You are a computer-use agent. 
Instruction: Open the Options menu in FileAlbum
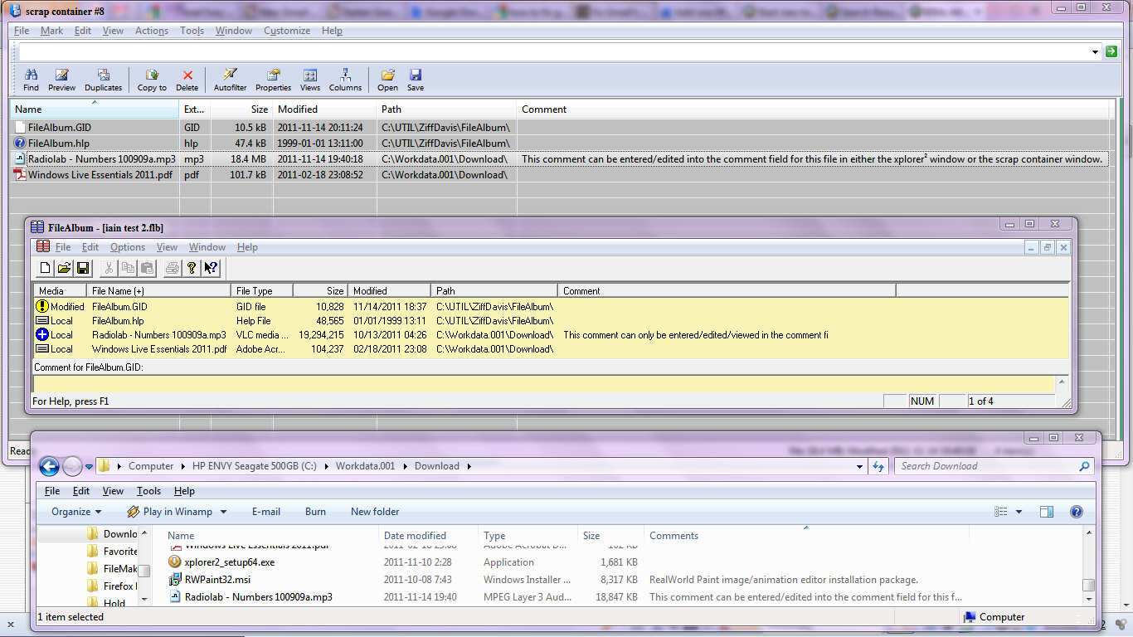pyautogui.click(x=128, y=247)
